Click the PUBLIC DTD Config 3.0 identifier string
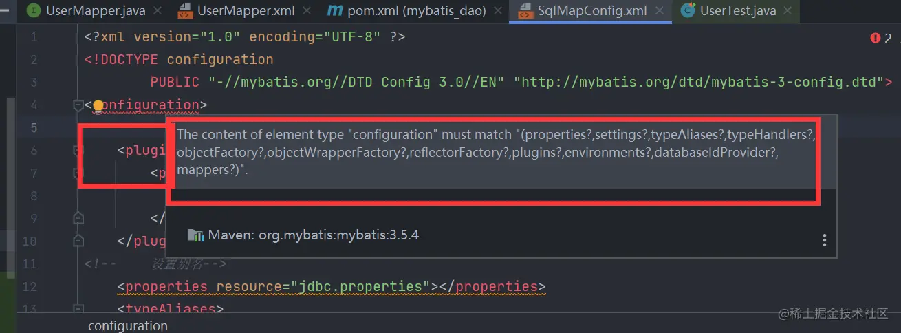The image size is (901, 333). 357,83
